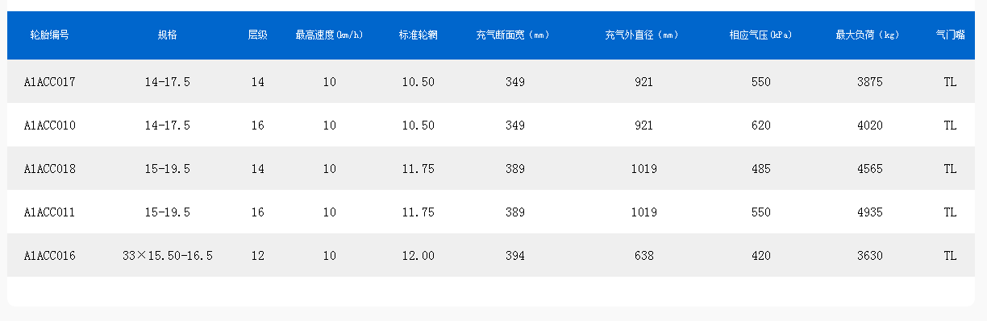Click the outer diameter value 638

click(643, 256)
